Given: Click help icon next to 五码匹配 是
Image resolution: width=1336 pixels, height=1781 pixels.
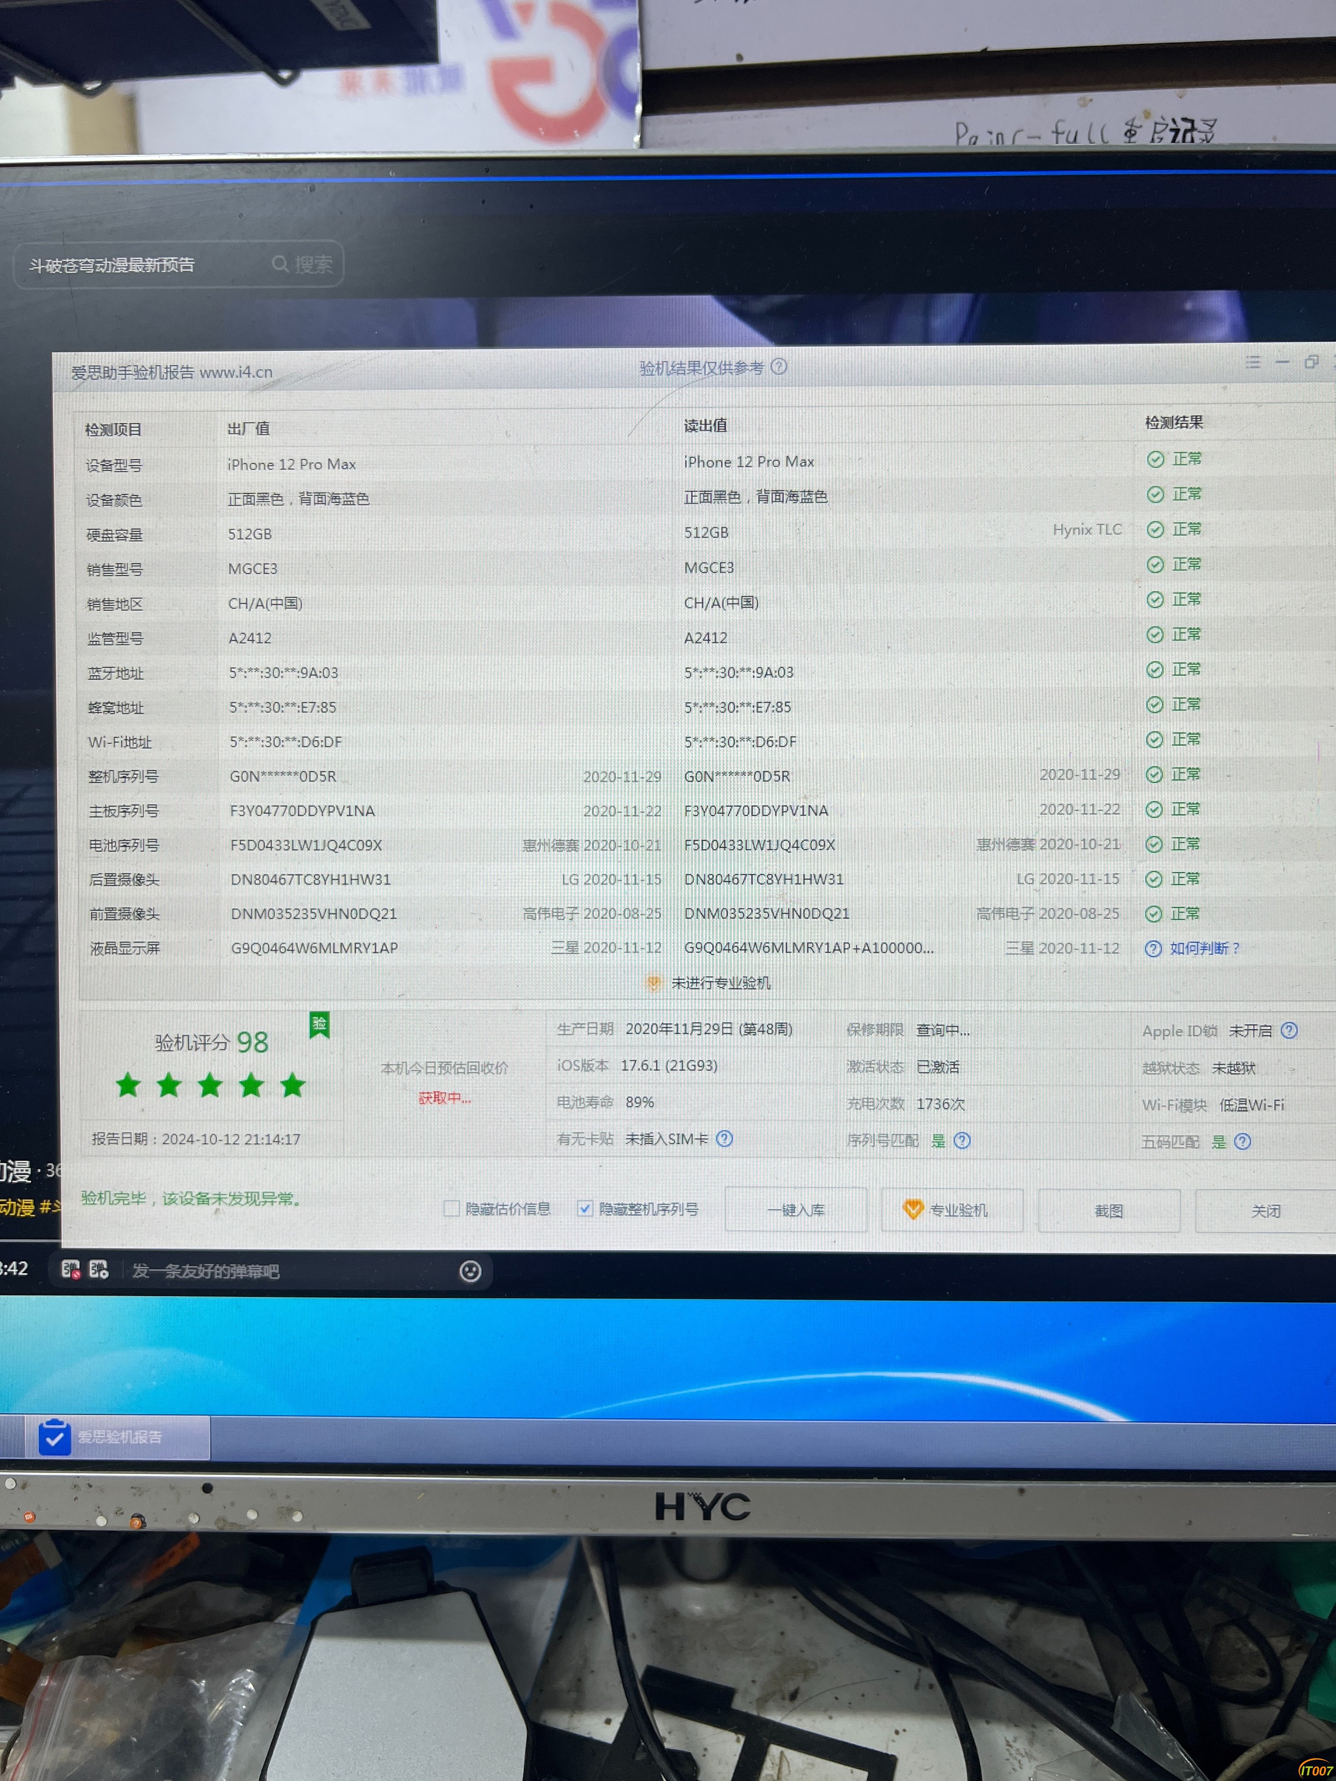Looking at the screenshot, I should click(1243, 1142).
